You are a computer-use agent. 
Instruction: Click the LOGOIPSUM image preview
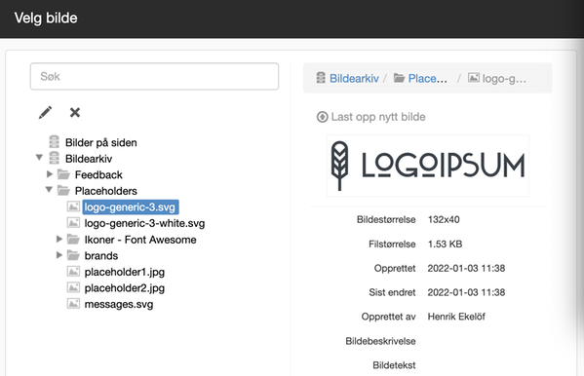(428, 166)
